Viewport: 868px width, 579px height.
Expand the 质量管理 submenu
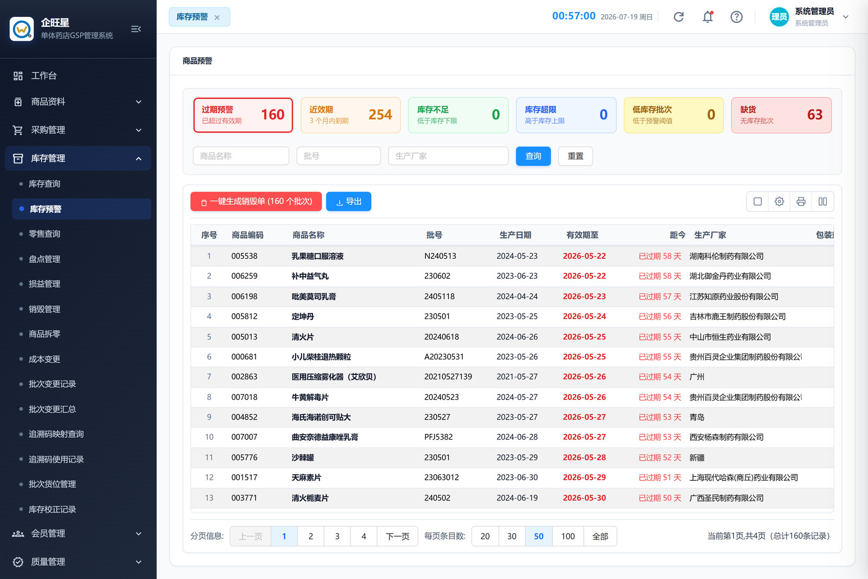pos(139,562)
